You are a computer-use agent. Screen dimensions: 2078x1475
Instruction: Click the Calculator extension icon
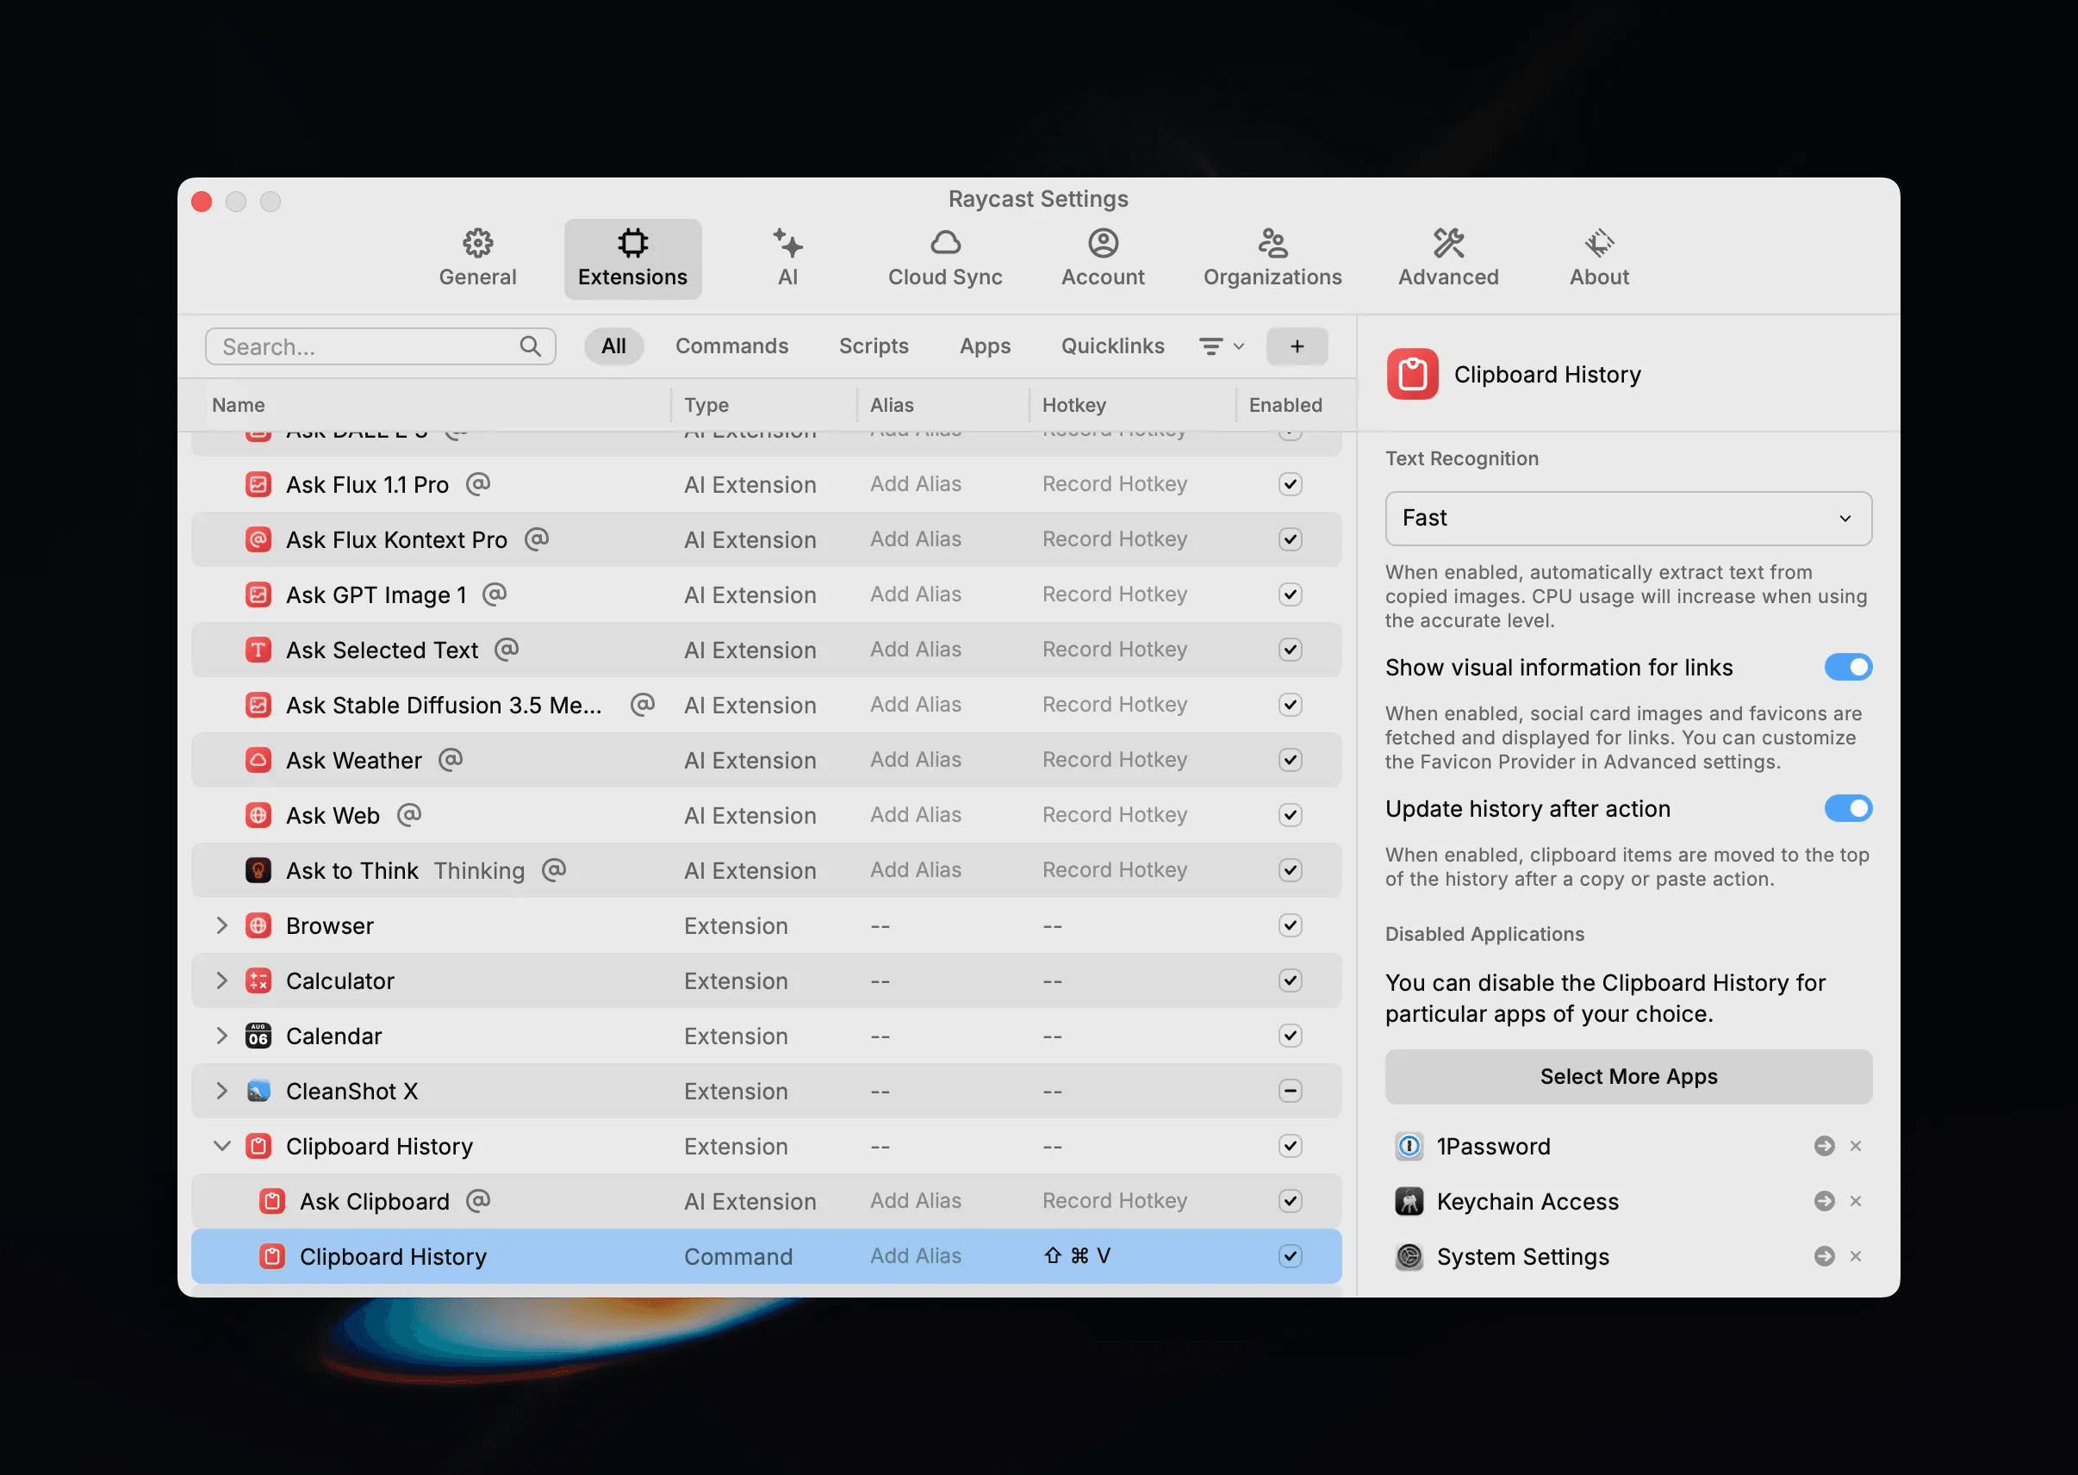[x=258, y=980]
